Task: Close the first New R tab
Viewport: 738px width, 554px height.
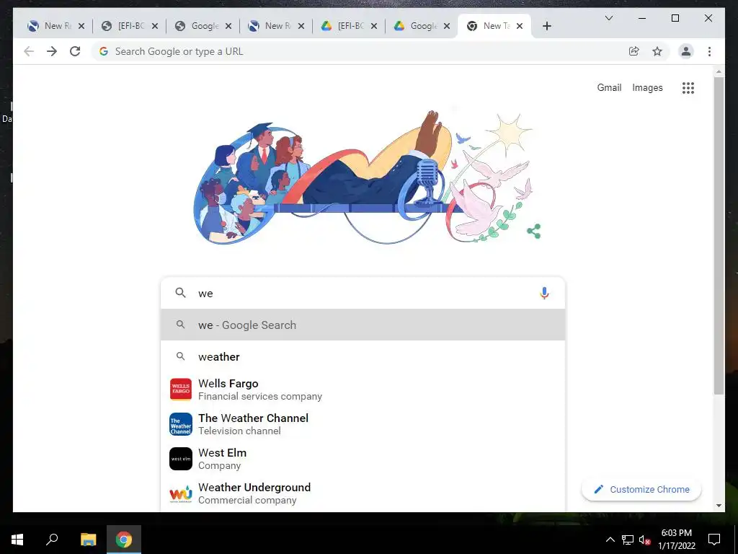Action: (81, 26)
